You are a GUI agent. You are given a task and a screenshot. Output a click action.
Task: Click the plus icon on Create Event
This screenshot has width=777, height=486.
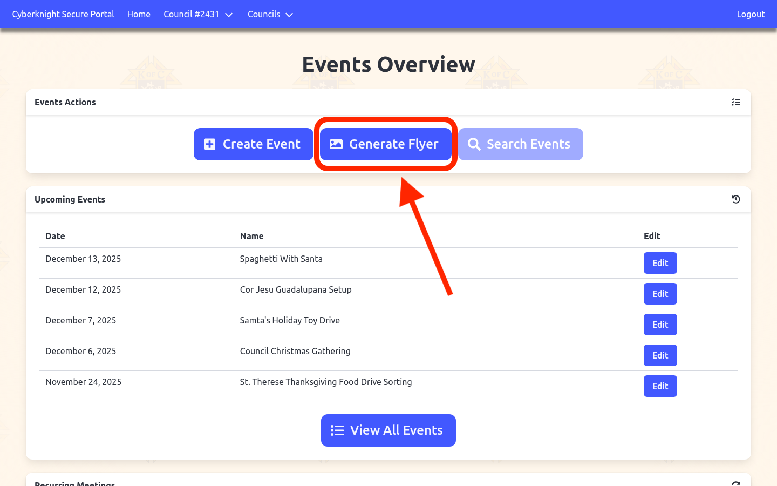point(210,144)
